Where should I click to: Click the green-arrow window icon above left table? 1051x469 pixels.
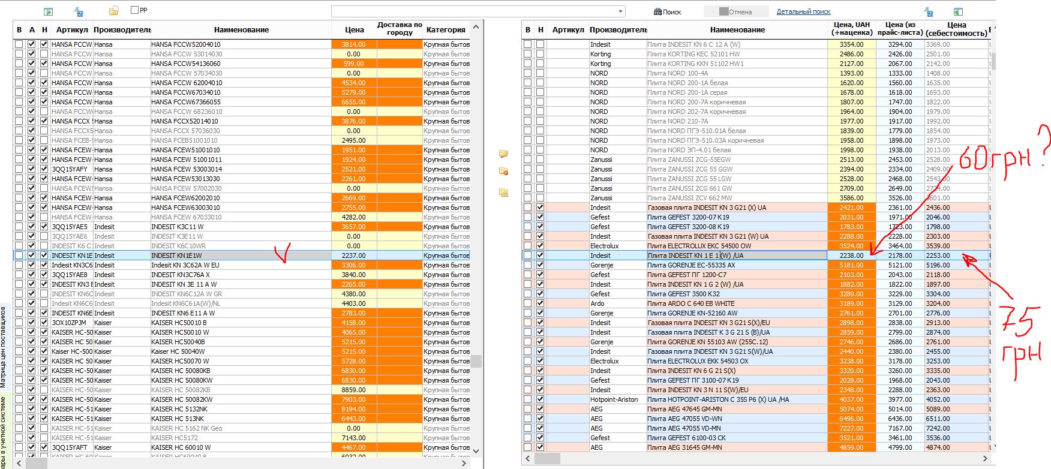click(x=49, y=11)
